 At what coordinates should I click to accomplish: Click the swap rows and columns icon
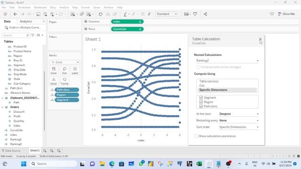100,14
